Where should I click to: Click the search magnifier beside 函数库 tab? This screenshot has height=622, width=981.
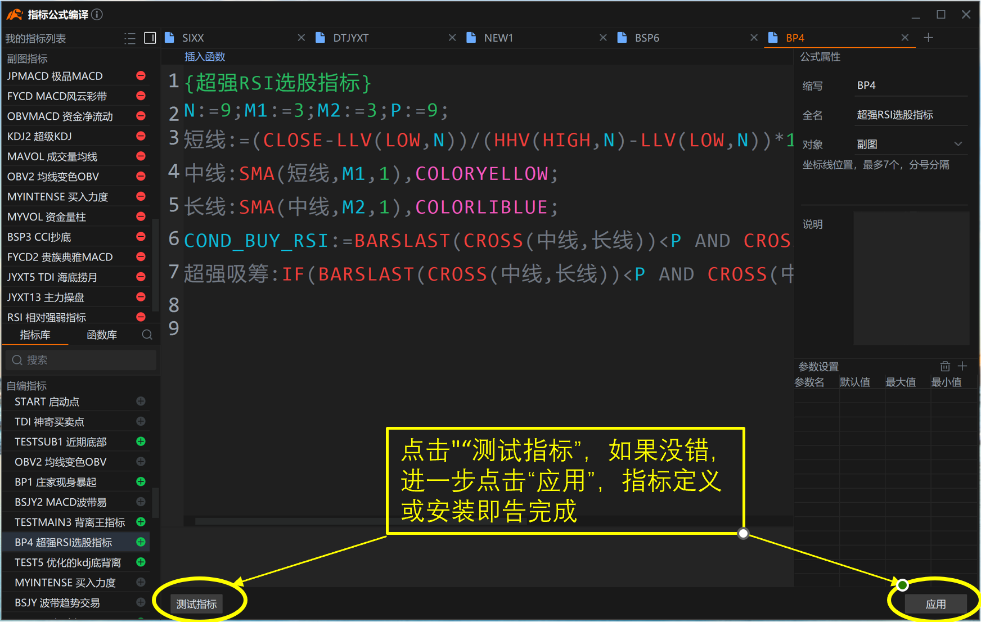pyautogui.click(x=147, y=335)
